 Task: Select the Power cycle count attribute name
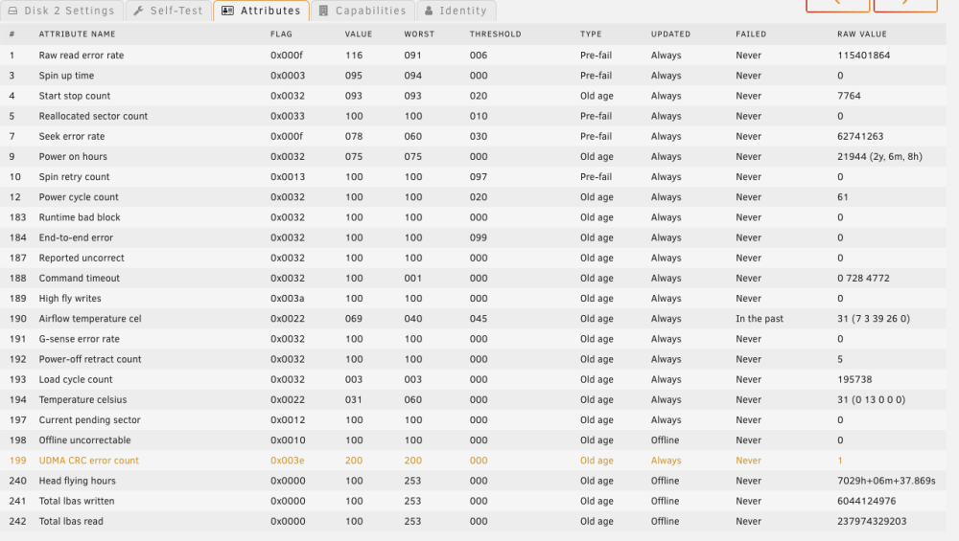point(79,196)
